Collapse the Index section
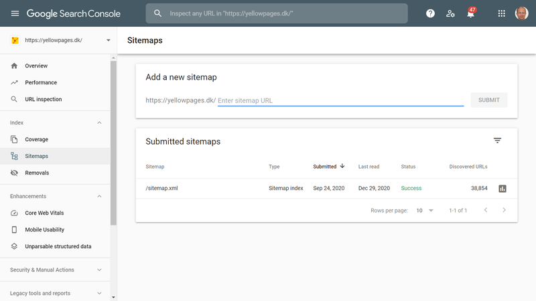This screenshot has height=301, width=536. pos(99,122)
